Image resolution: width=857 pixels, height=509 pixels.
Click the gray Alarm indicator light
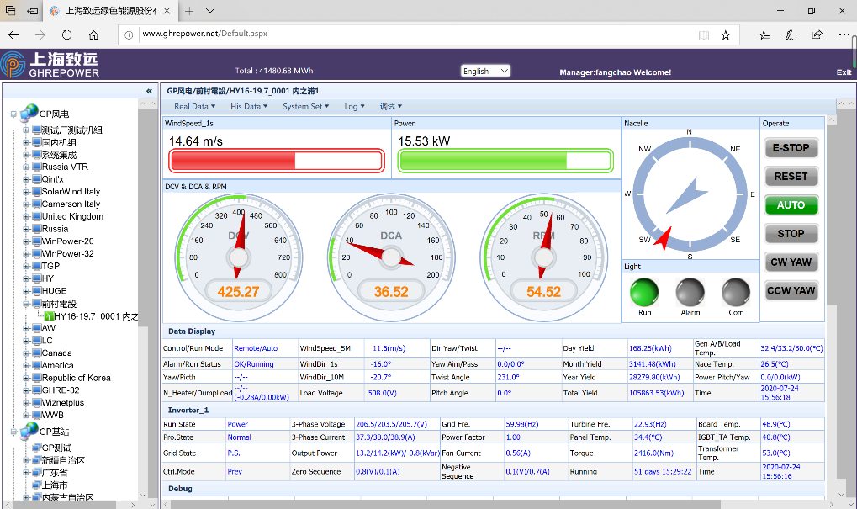coord(690,293)
